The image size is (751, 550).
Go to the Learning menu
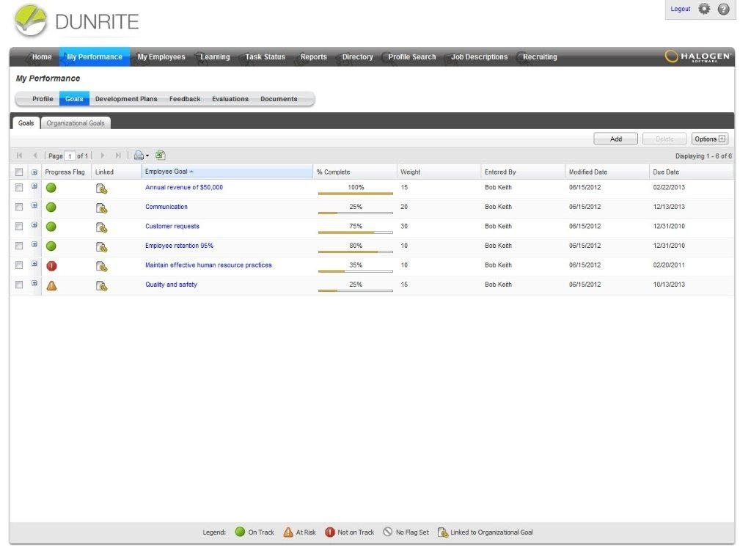pyautogui.click(x=215, y=57)
